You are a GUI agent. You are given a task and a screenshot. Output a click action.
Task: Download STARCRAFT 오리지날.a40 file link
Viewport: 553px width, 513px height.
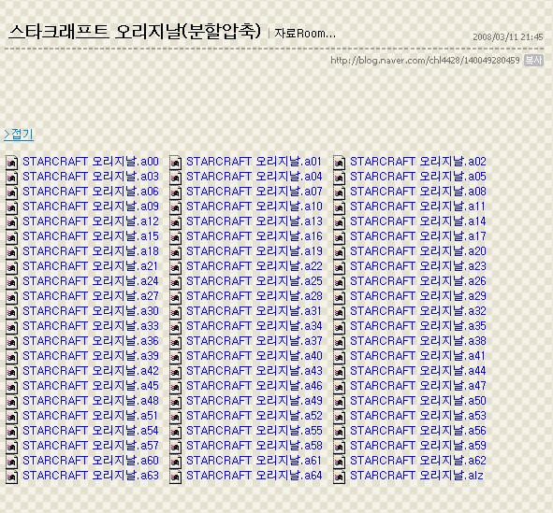tap(255, 356)
